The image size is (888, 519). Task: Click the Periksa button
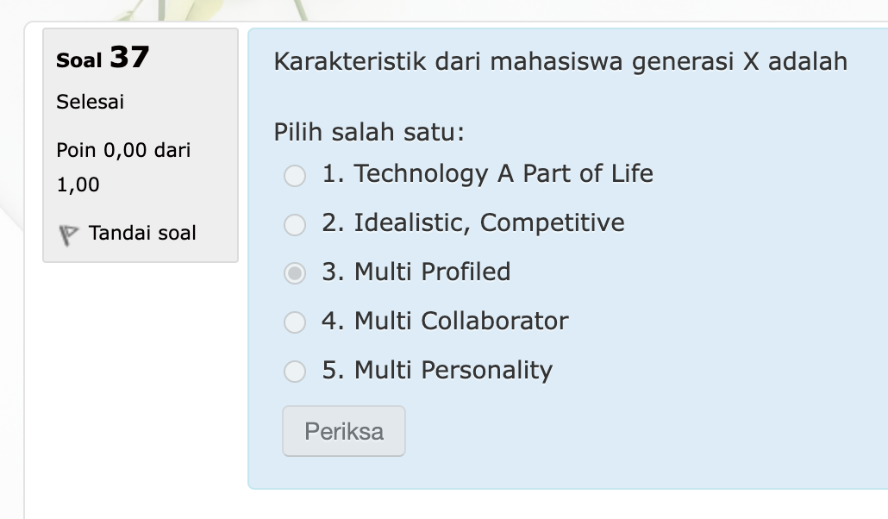pyautogui.click(x=344, y=431)
